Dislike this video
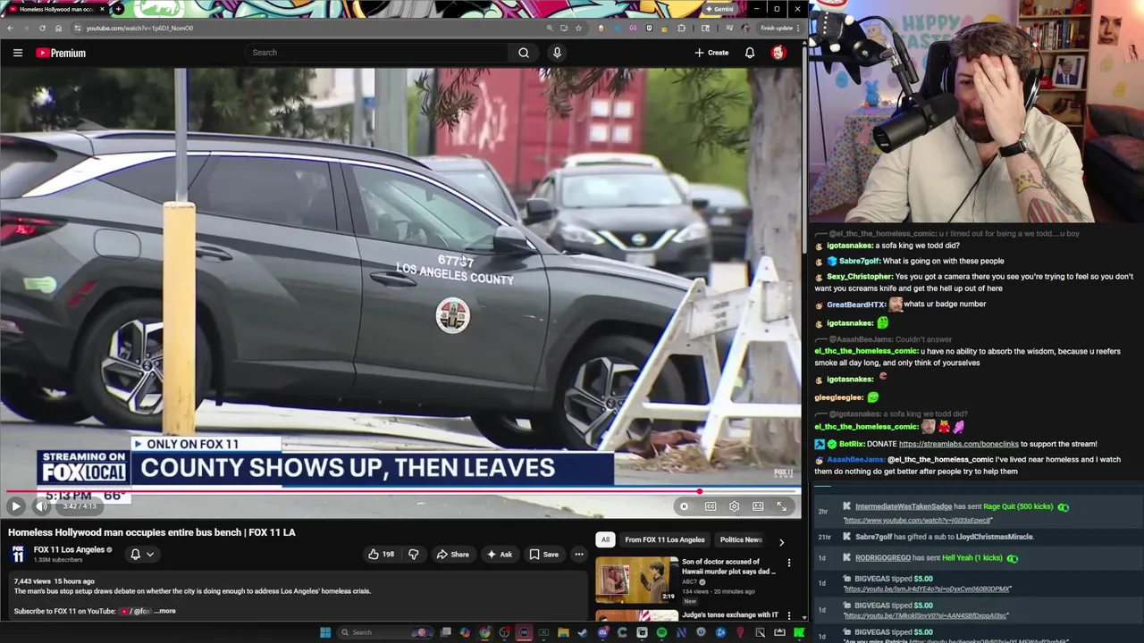Viewport: 1144px width, 643px height. (x=413, y=555)
